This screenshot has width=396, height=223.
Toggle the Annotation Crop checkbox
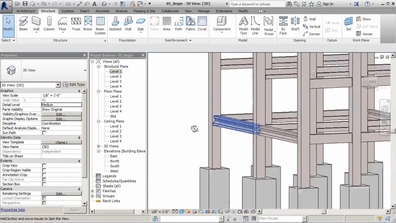(x=44, y=175)
